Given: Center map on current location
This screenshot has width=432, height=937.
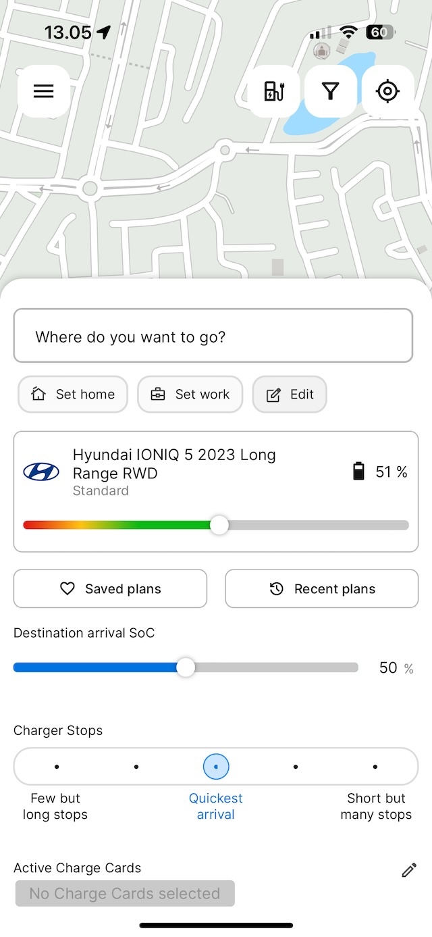Looking at the screenshot, I should pyautogui.click(x=387, y=91).
